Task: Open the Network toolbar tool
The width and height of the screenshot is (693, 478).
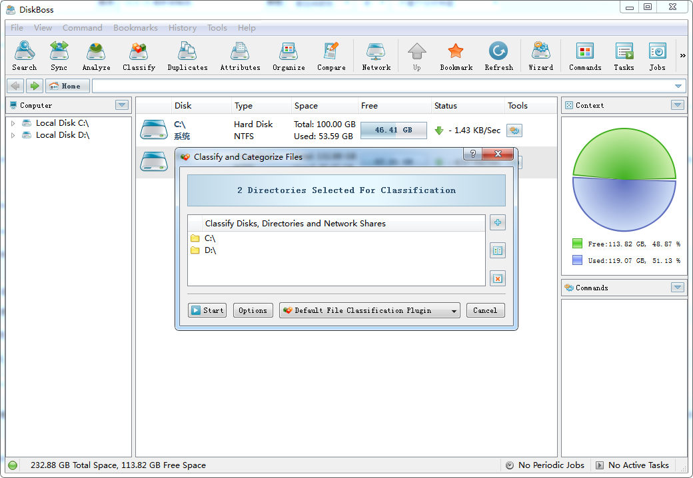Action: click(376, 56)
